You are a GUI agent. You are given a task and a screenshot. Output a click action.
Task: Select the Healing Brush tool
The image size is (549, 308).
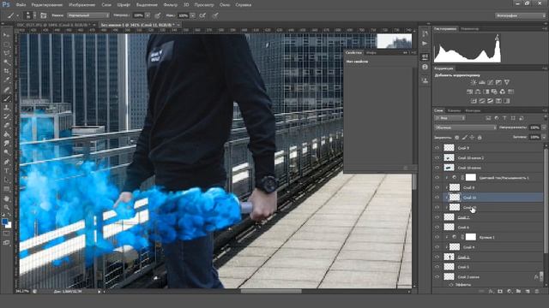pos(7,89)
